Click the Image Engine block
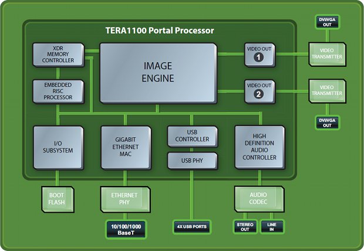The width and height of the screenshot is (364, 251). (x=158, y=73)
